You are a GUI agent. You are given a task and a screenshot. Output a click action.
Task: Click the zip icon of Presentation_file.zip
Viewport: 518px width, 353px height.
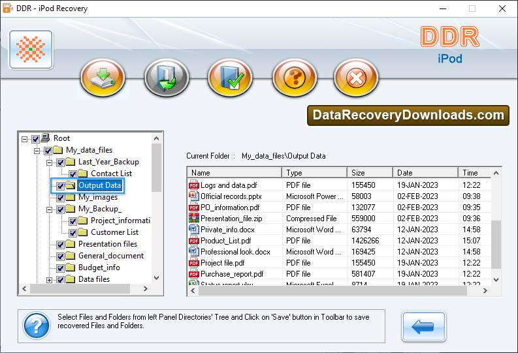[193, 219]
